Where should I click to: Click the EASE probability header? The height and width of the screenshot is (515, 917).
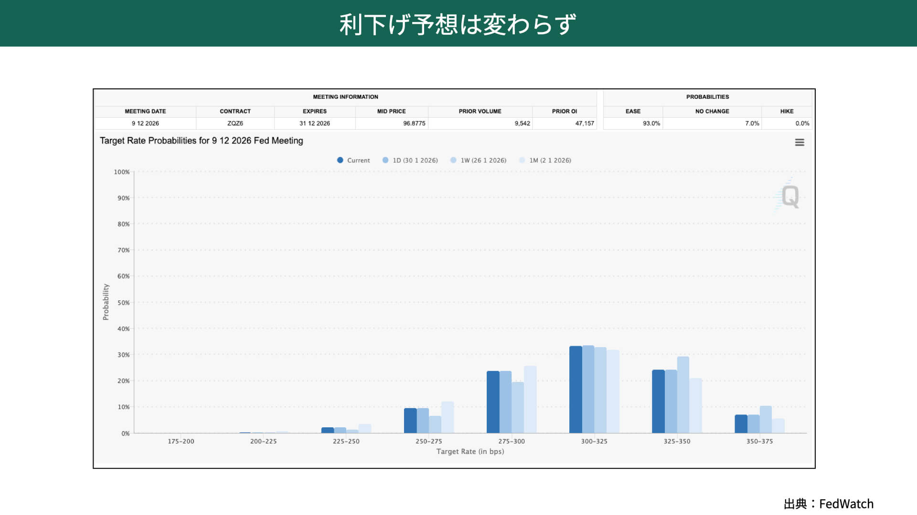[x=633, y=111]
